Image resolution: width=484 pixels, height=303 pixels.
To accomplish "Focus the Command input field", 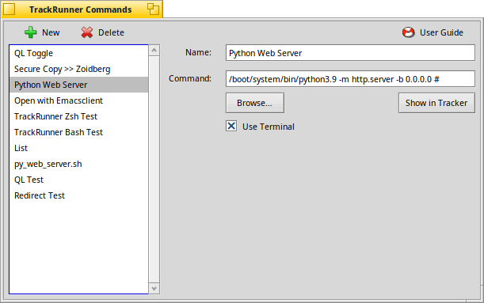I will point(350,79).
